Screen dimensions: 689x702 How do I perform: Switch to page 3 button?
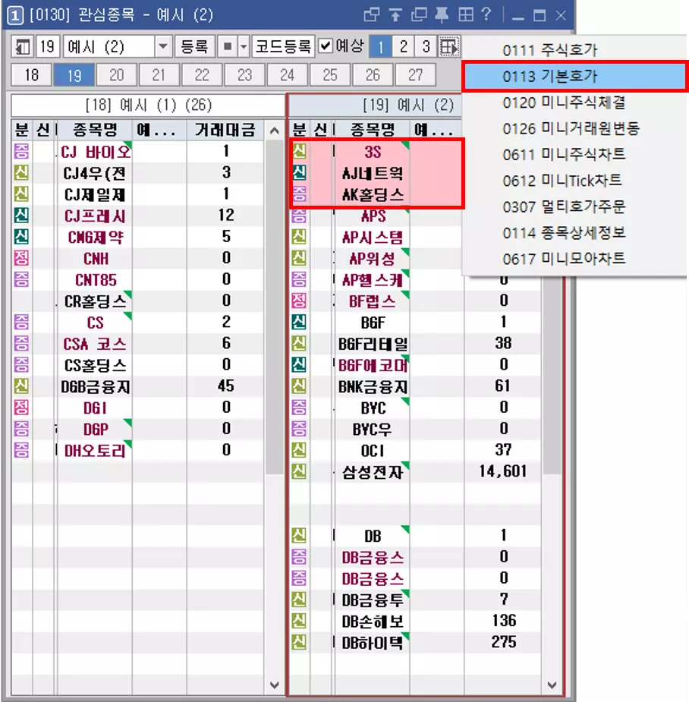point(426,46)
